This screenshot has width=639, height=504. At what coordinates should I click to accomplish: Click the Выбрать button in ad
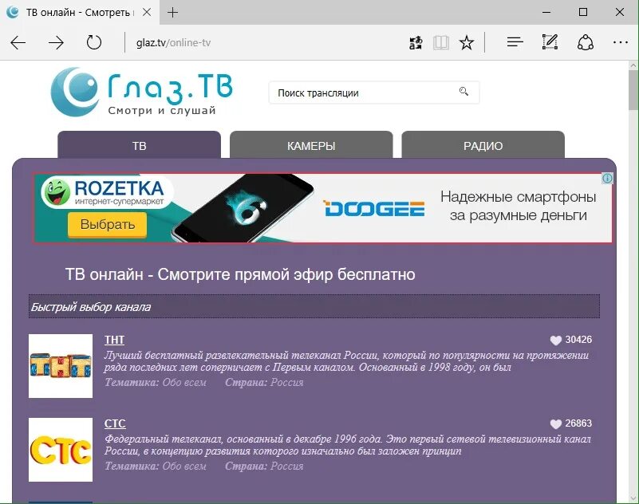[x=108, y=225]
